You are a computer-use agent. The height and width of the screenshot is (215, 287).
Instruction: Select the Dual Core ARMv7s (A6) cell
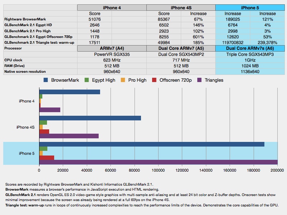[x=250, y=48]
